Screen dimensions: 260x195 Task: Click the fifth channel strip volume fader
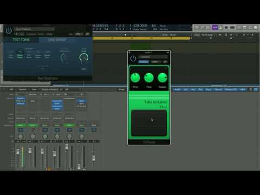[67, 147]
